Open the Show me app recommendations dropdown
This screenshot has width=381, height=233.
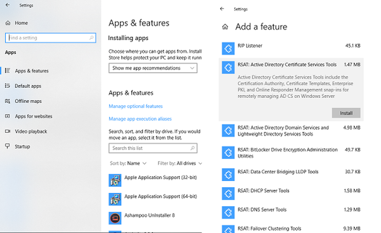point(153,68)
